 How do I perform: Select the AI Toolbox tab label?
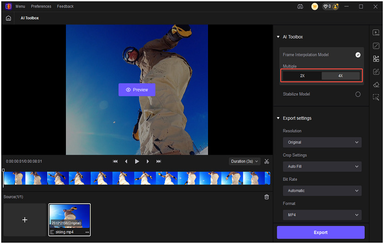(x=30, y=18)
